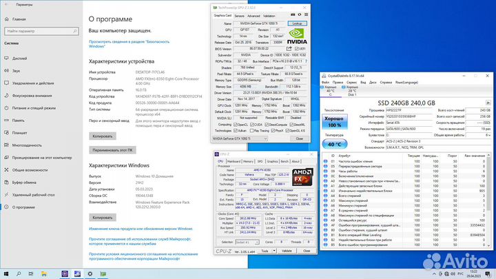The height and width of the screenshot is (279, 496).
Task: Click the Найти параметр search field
Action: 41,31
